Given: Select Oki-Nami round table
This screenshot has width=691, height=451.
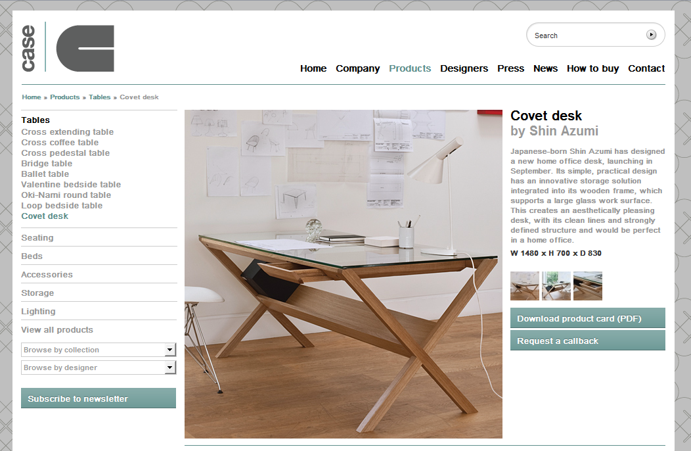Looking at the screenshot, I should click(66, 195).
